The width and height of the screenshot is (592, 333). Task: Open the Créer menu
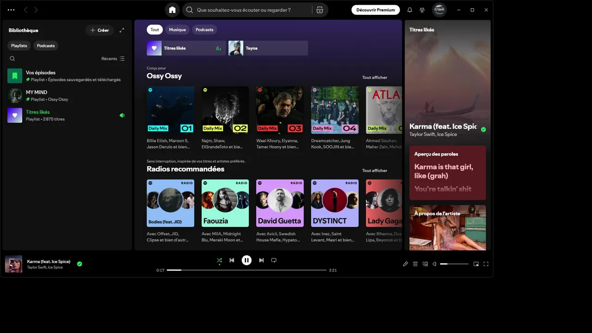[x=99, y=30]
